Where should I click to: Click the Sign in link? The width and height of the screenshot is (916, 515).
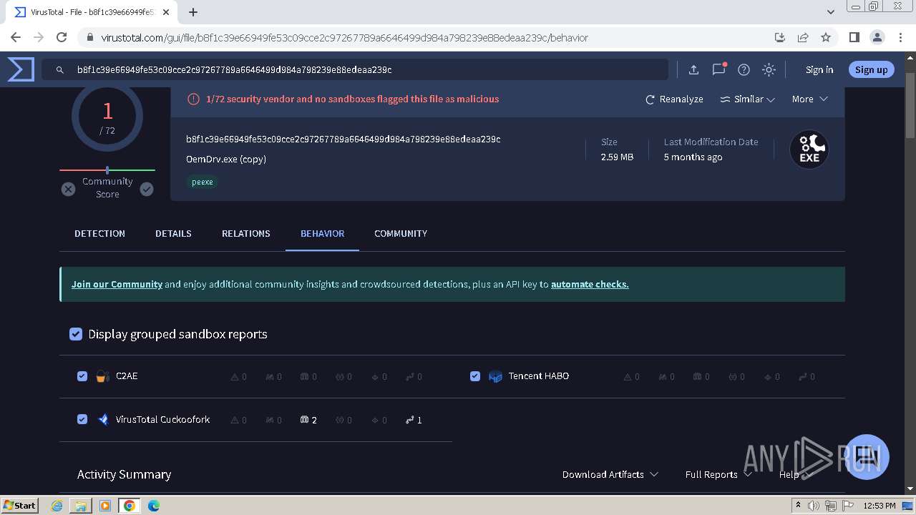pyautogui.click(x=819, y=69)
